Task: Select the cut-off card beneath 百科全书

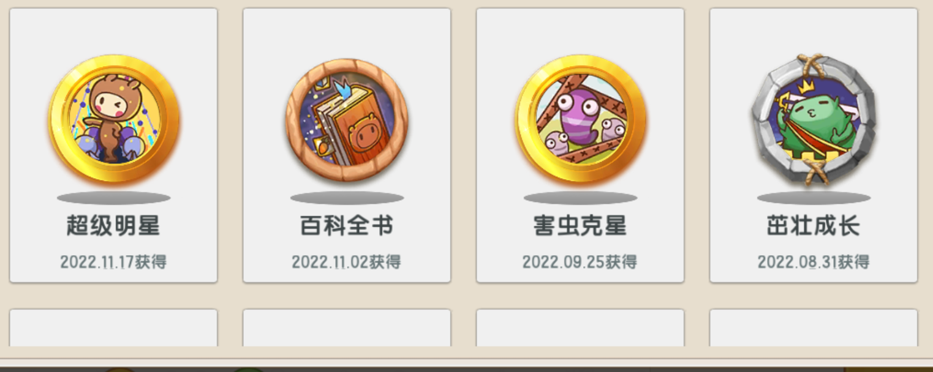Action: point(347,328)
